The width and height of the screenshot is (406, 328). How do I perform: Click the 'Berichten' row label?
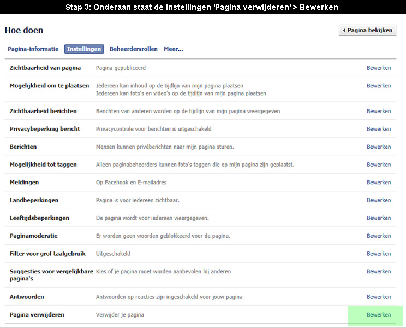pyautogui.click(x=23, y=147)
